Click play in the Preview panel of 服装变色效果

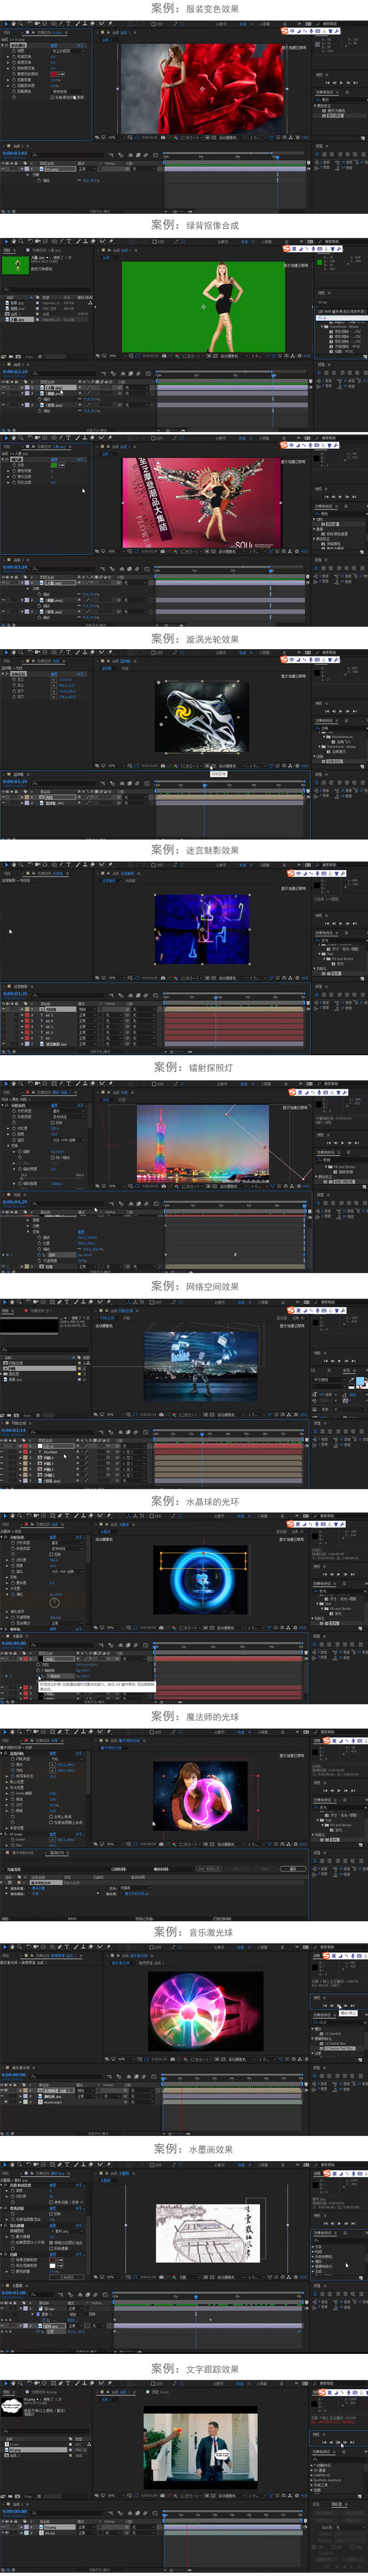pyautogui.click(x=340, y=83)
